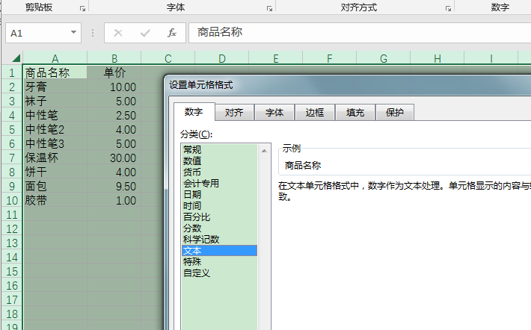
Task: Open the alignment group dialog launcher
Action: pos(448,8)
